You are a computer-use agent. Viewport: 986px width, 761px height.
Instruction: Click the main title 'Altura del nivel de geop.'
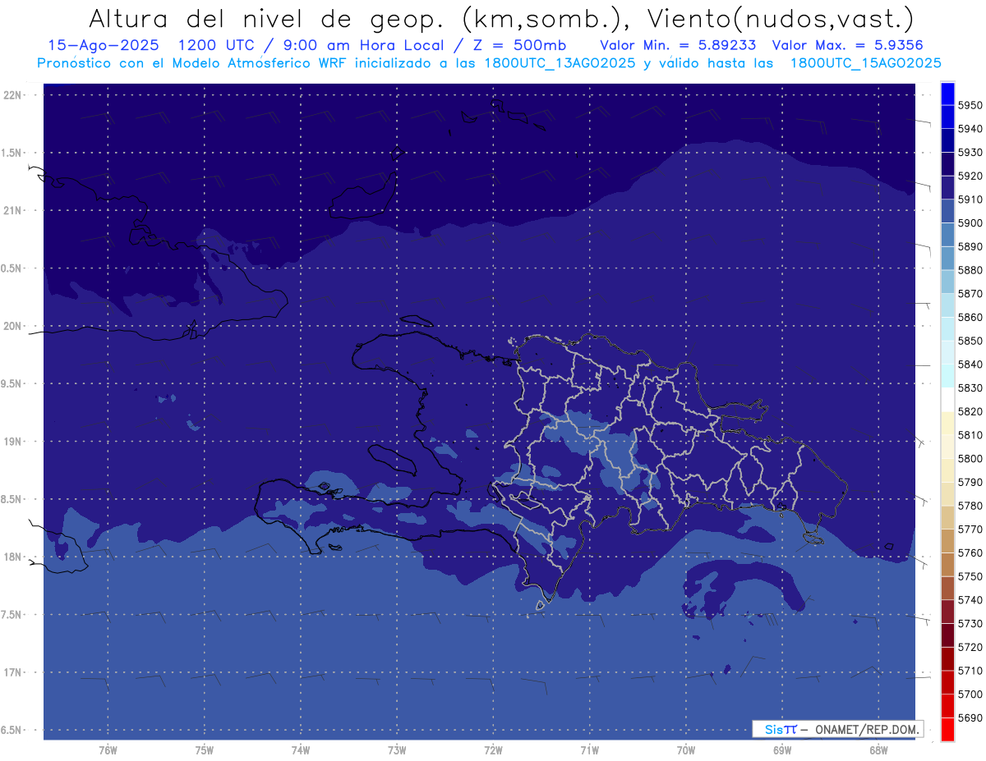pos(267,18)
